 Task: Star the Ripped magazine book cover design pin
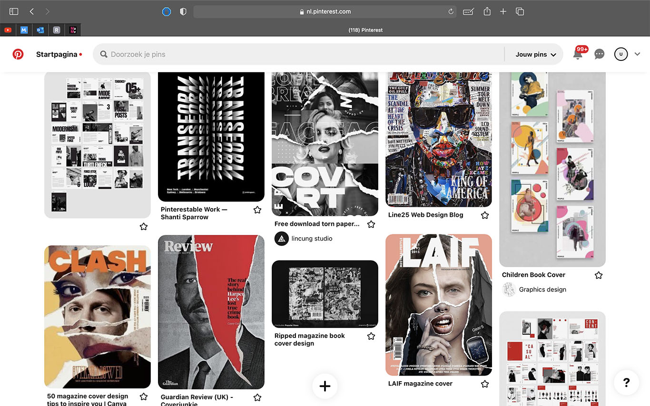(371, 336)
